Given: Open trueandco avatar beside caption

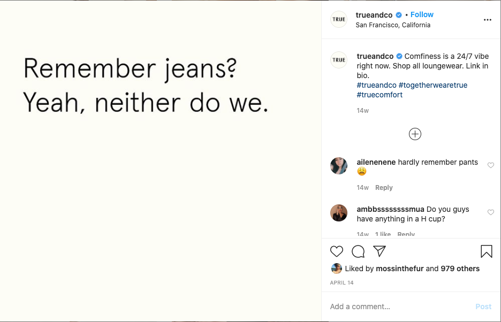Looking at the screenshot, I should [x=339, y=60].
